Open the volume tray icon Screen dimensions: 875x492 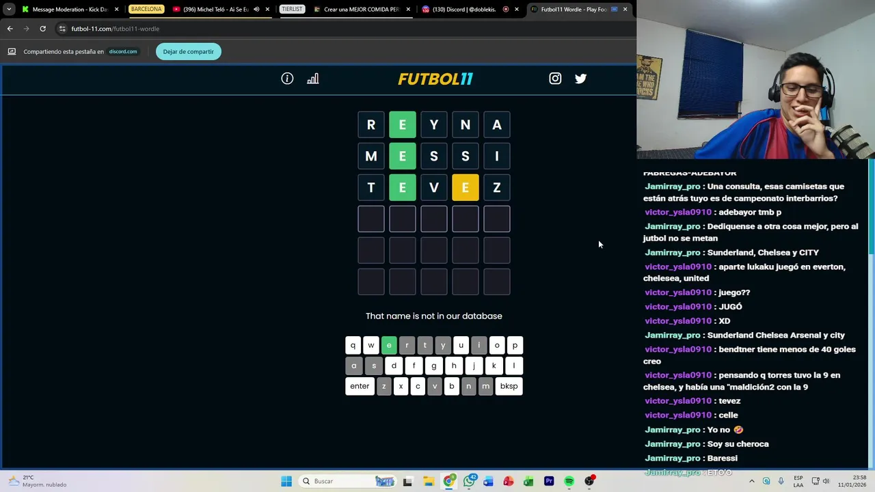(x=826, y=481)
